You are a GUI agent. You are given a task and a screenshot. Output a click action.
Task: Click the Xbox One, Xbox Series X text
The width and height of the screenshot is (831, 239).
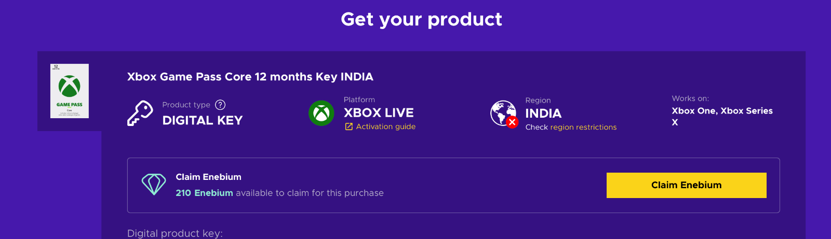tap(722, 117)
